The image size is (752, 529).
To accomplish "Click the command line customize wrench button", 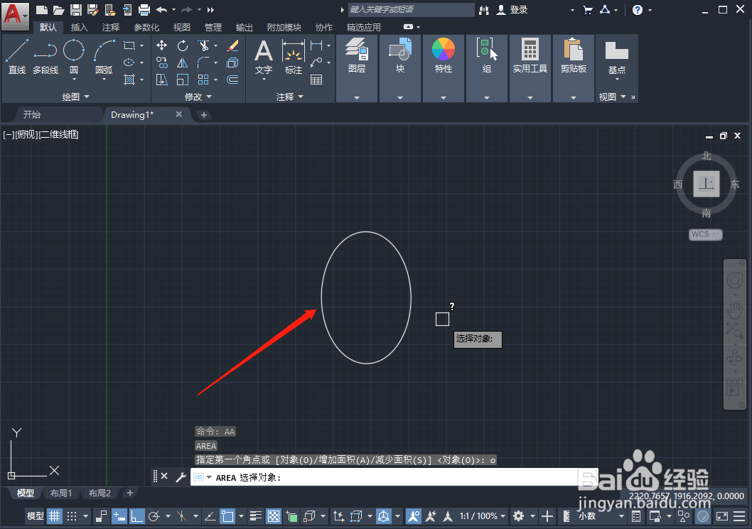I will 181,477.
